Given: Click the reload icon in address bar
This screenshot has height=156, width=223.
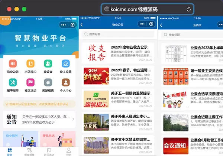Looking at the screenshot, I should [188, 9].
